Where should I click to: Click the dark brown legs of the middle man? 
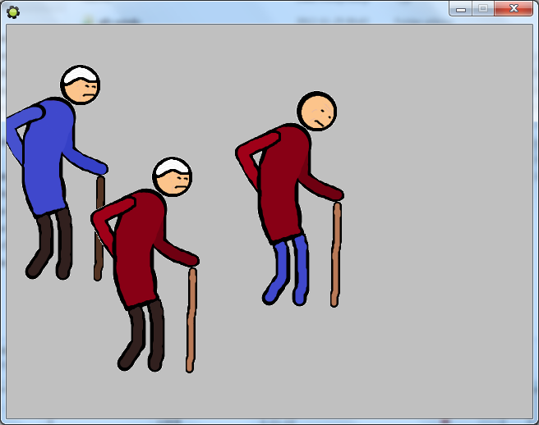[x=145, y=334]
